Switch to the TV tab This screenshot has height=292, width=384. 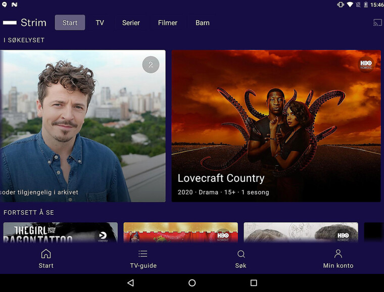click(100, 23)
